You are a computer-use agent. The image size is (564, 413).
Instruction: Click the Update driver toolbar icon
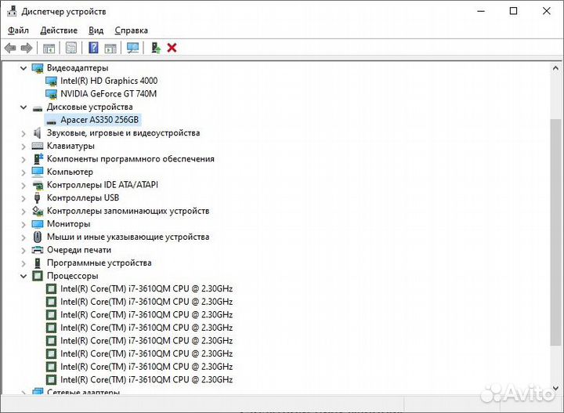[155, 48]
